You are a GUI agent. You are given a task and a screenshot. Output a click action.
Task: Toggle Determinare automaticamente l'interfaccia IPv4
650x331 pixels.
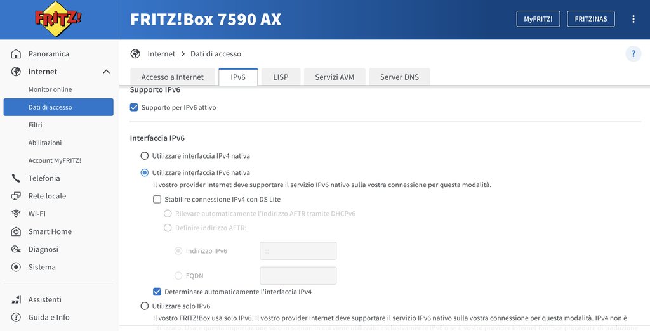click(x=157, y=292)
